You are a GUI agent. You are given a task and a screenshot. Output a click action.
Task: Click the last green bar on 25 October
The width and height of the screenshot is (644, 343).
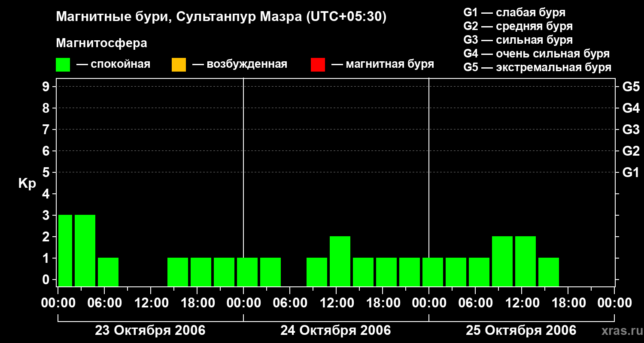pos(549,272)
